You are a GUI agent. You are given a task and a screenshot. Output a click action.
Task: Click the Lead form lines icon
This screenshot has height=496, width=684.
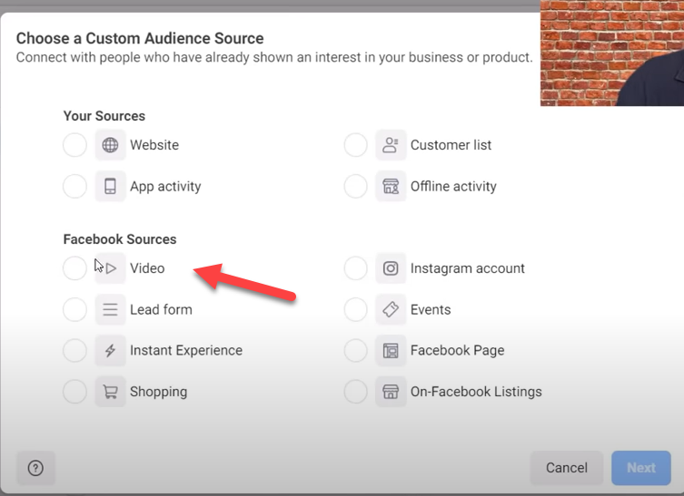tap(110, 309)
